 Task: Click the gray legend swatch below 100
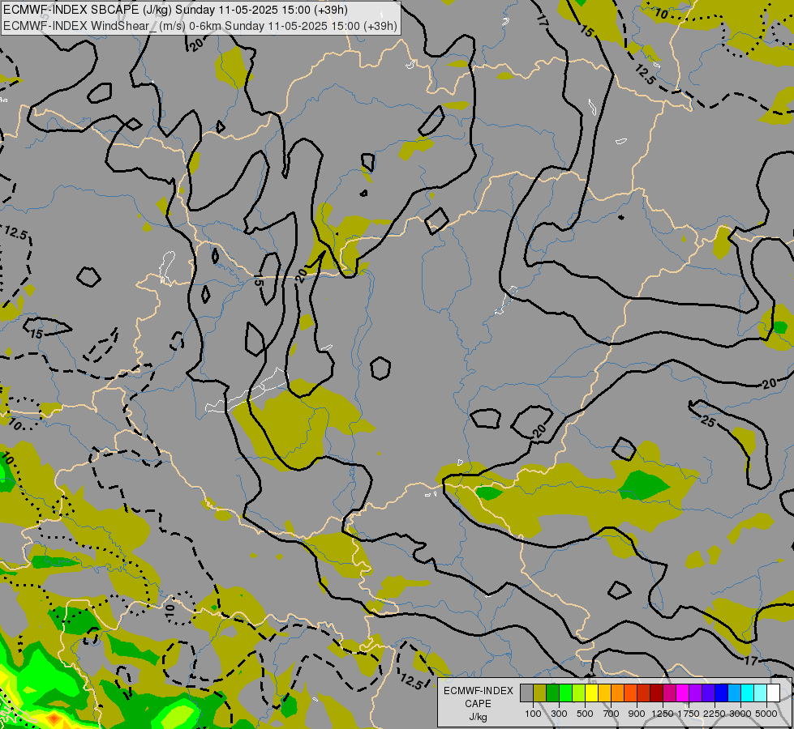point(526,693)
